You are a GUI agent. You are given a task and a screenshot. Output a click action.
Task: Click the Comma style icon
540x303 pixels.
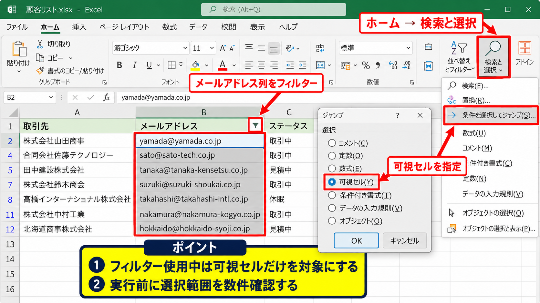(378, 65)
